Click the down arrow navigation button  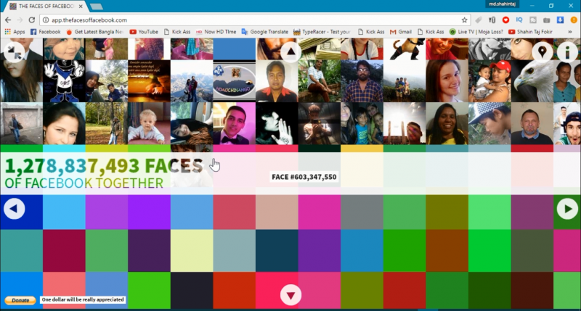click(x=291, y=295)
